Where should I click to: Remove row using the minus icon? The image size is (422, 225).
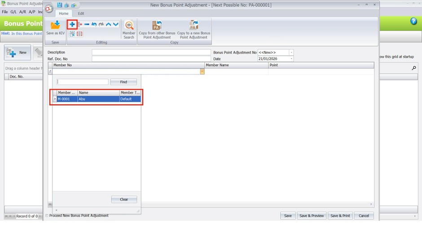coord(87,24)
